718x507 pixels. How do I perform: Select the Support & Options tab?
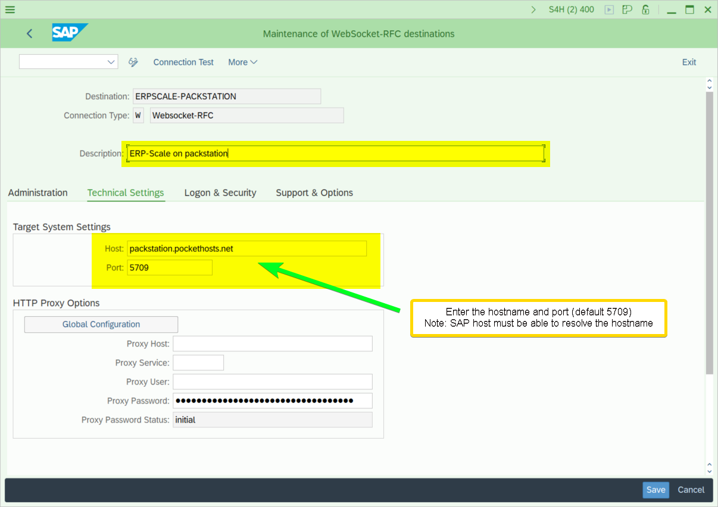(314, 193)
